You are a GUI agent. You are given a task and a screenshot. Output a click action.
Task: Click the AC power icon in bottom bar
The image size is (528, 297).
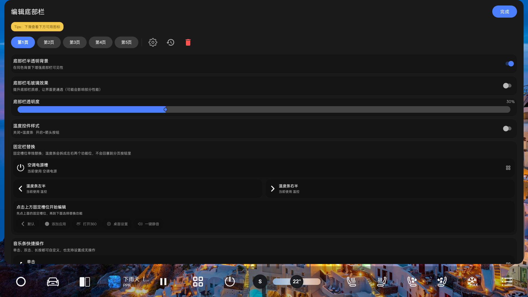tap(230, 282)
